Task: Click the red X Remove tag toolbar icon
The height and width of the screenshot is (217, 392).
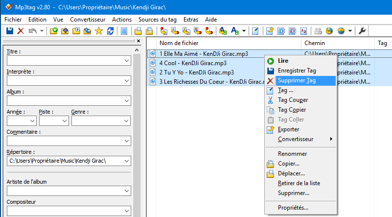Action: coord(21,31)
